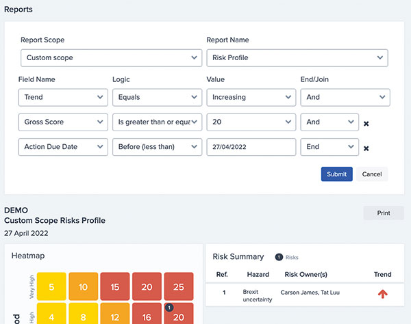Screen dimensions: 411x324
Task: Select the Very High row heatmap cell 20
Action: pos(147,286)
